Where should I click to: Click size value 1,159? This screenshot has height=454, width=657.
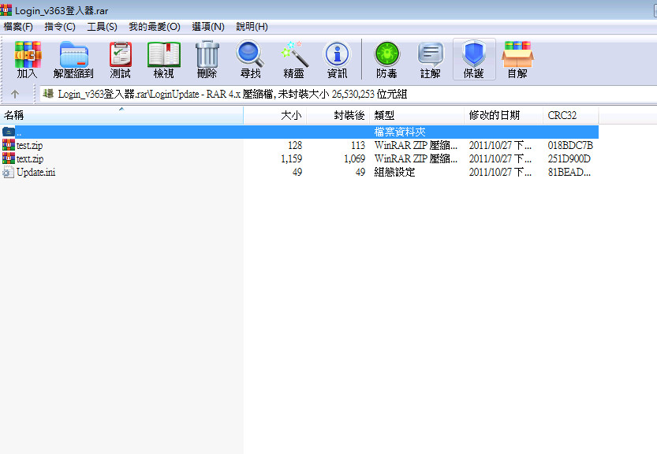pyautogui.click(x=291, y=158)
